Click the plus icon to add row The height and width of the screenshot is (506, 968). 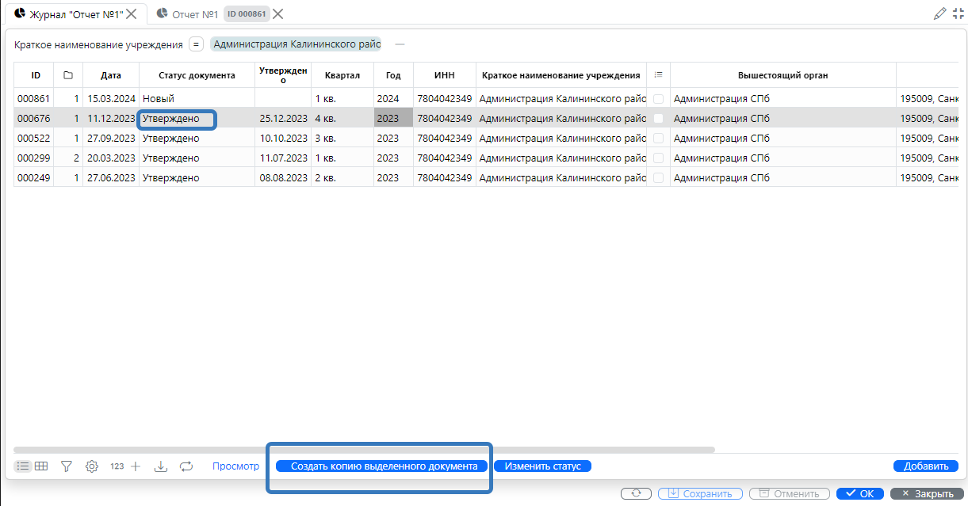pyautogui.click(x=136, y=466)
